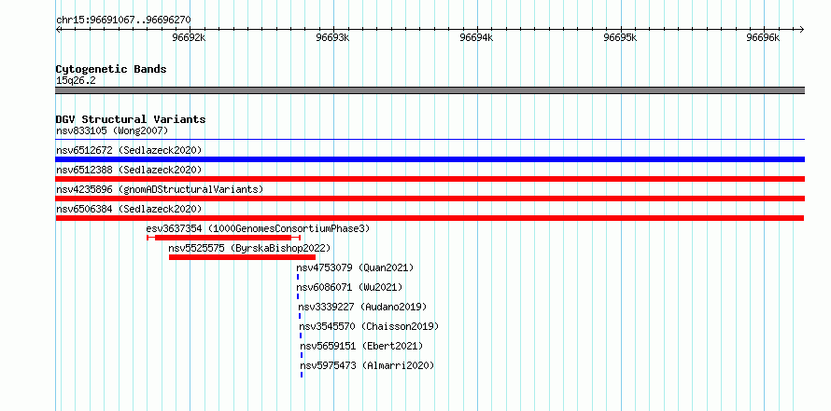Open nsv4235896 (gnomADStructuralVariants) label
The image size is (831, 411).
pyautogui.click(x=160, y=189)
